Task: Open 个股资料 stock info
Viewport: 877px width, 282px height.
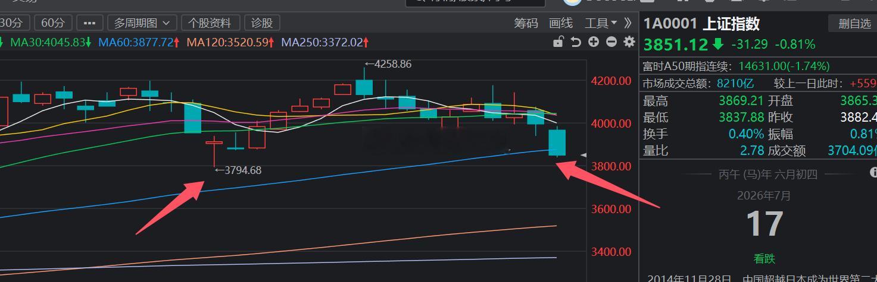Action: coord(210,23)
